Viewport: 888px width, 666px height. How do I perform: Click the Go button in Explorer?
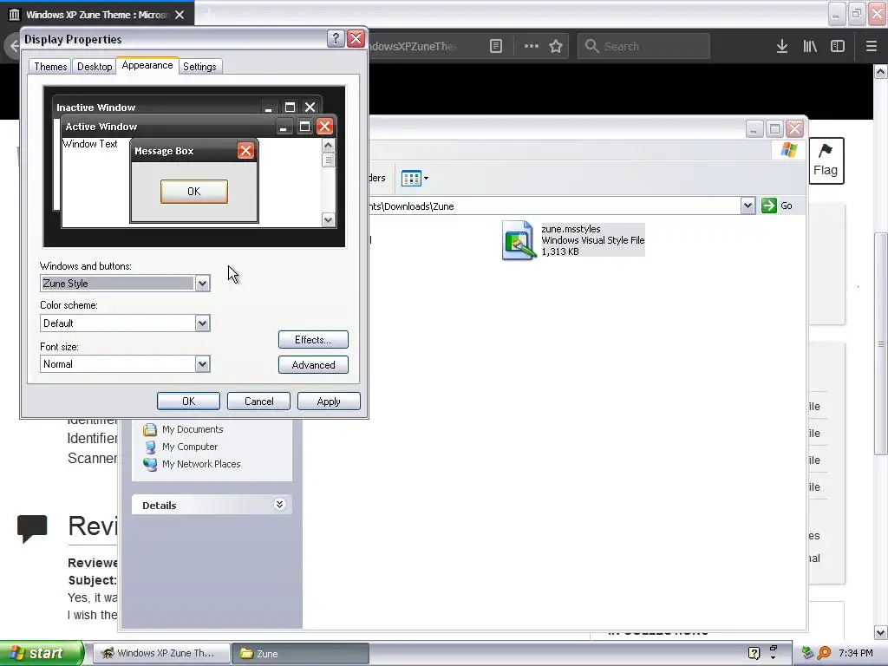[777, 206]
